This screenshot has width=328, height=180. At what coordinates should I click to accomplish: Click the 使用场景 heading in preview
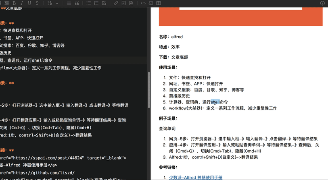(x=168, y=67)
